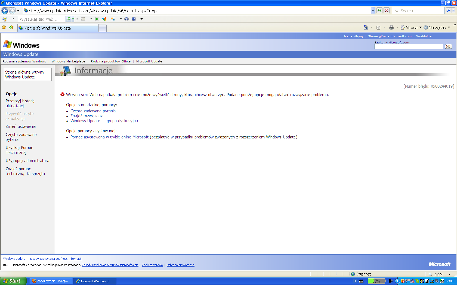Click the Live Search input box
The width and height of the screenshot is (457, 285).
coord(418,11)
